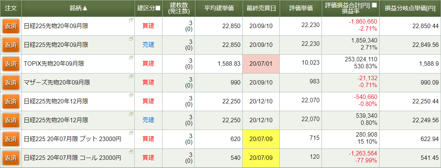Screen dimensions: 441x168
Task: Click the profit value 280,908
Action: coord(367,135)
